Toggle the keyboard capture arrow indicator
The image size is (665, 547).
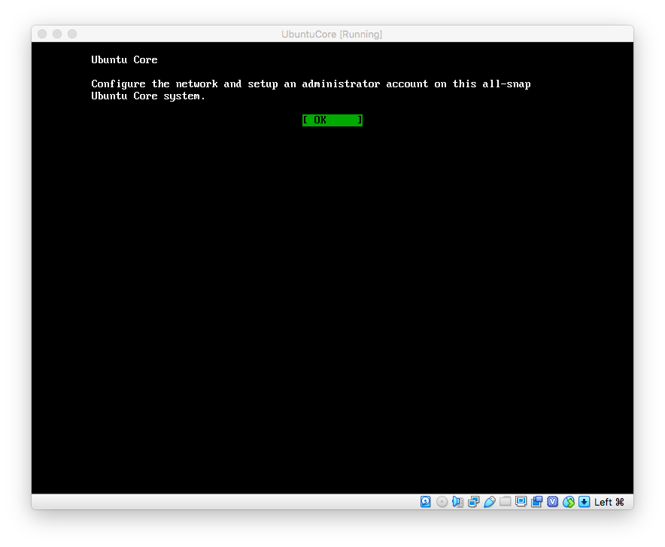584,502
